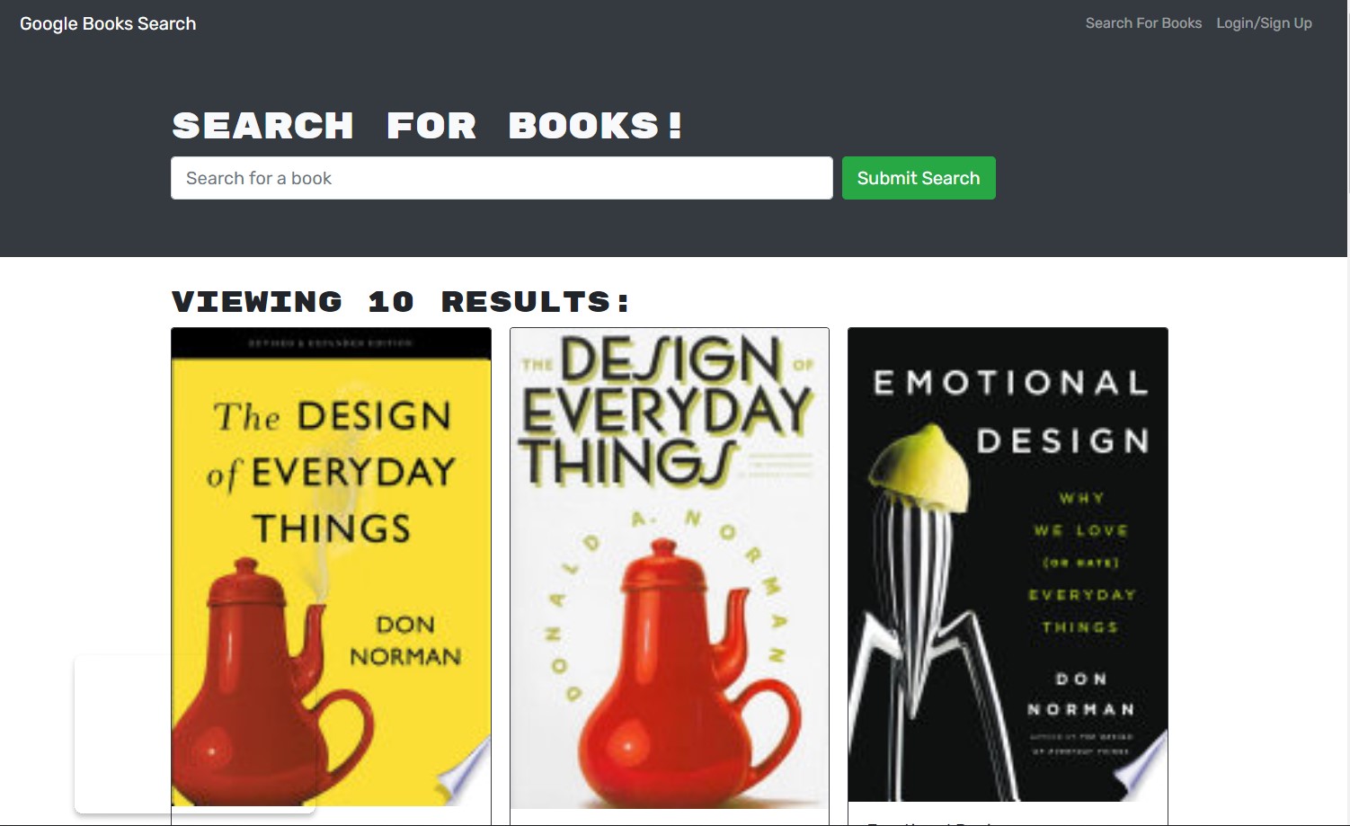Screen dimensions: 1350x826
Task: Open the Login/Sign Up link
Action: coord(1264,22)
